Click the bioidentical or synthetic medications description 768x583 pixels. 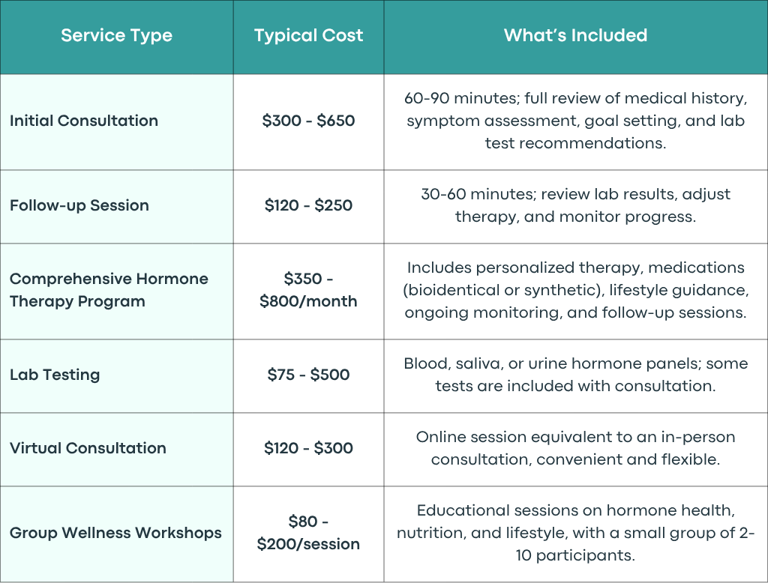[575, 290]
